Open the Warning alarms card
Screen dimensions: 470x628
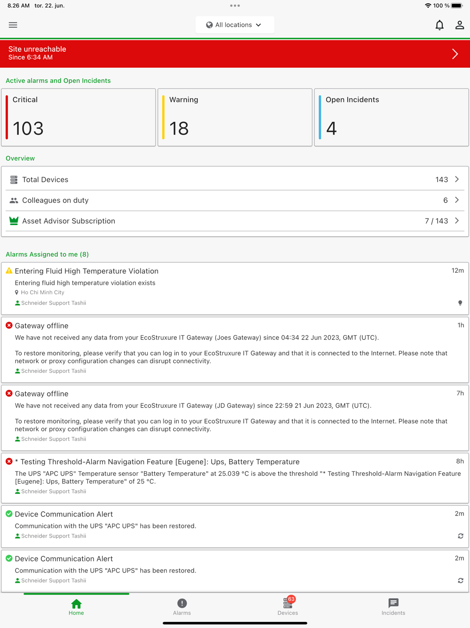click(x=235, y=117)
